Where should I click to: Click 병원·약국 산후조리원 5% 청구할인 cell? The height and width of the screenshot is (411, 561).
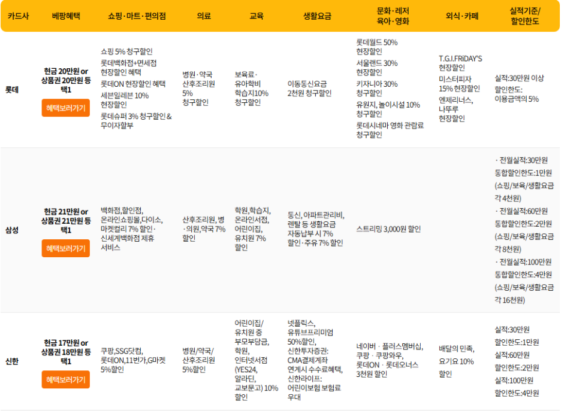(x=198, y=89)
